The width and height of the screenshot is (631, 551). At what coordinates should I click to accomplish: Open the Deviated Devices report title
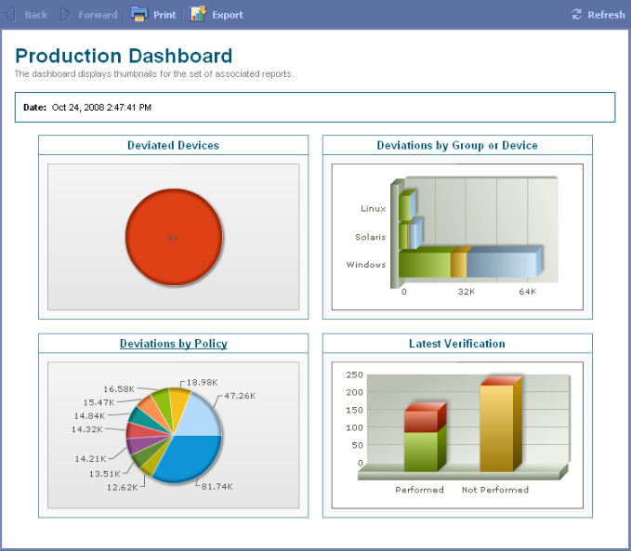point(173,145)
